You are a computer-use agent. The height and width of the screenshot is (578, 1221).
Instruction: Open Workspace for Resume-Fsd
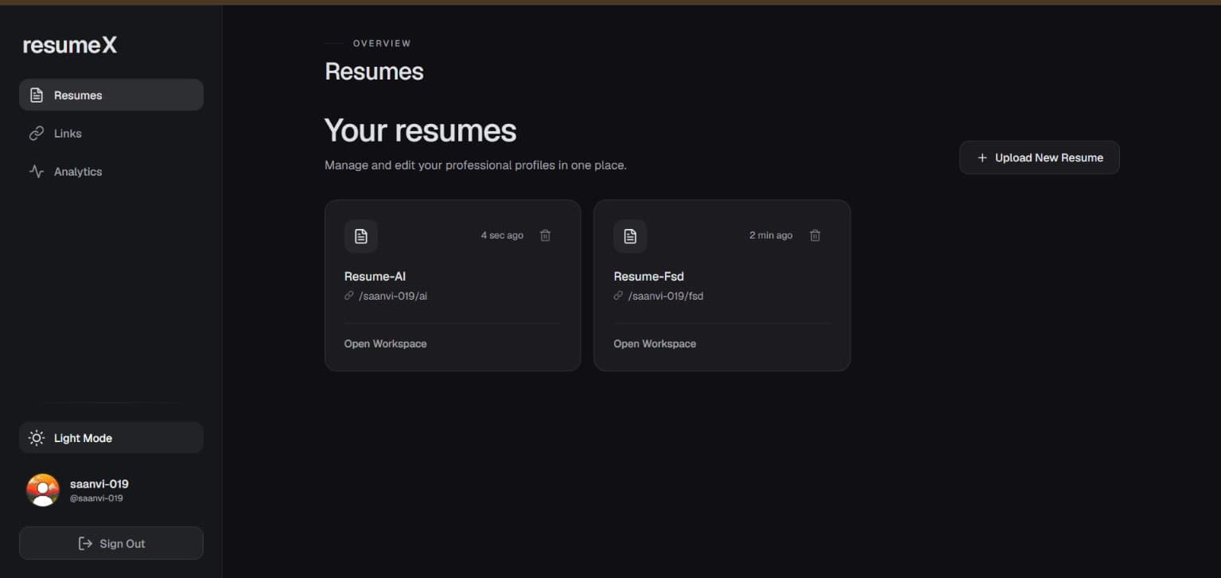(655, 343)
